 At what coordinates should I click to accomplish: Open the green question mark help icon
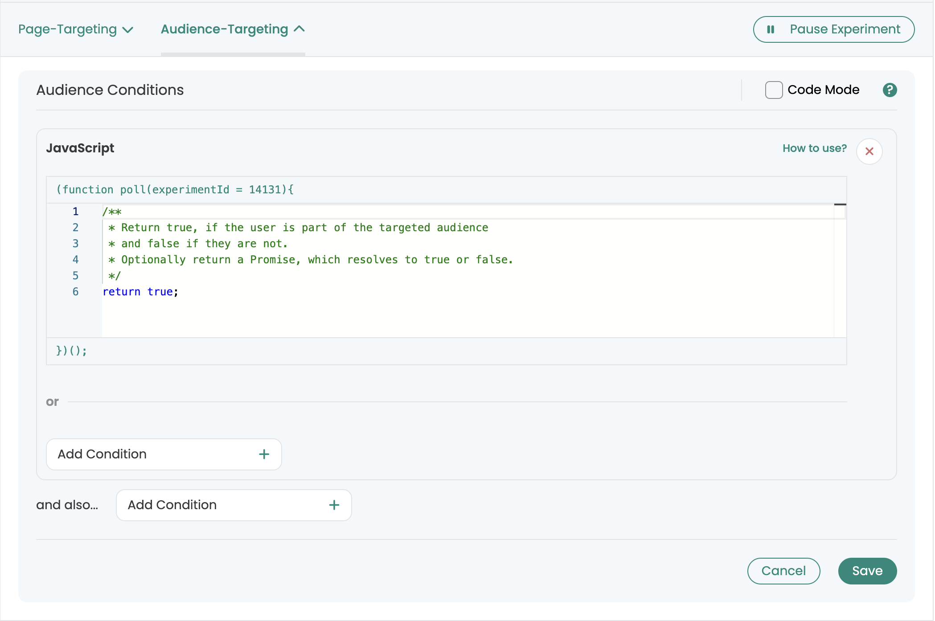pyautogui.click(x=890, y=90)
